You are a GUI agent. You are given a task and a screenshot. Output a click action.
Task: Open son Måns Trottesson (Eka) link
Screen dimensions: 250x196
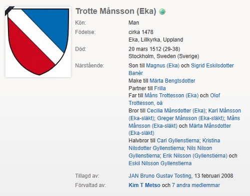pos(171,95)
